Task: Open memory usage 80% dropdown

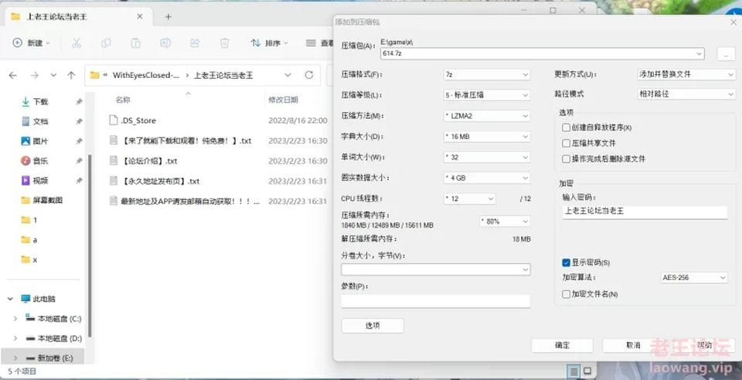Action: pyautogui.click(x=505, y=221)
